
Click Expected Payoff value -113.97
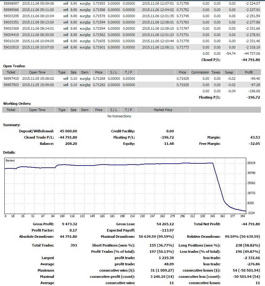click(167, 230)
